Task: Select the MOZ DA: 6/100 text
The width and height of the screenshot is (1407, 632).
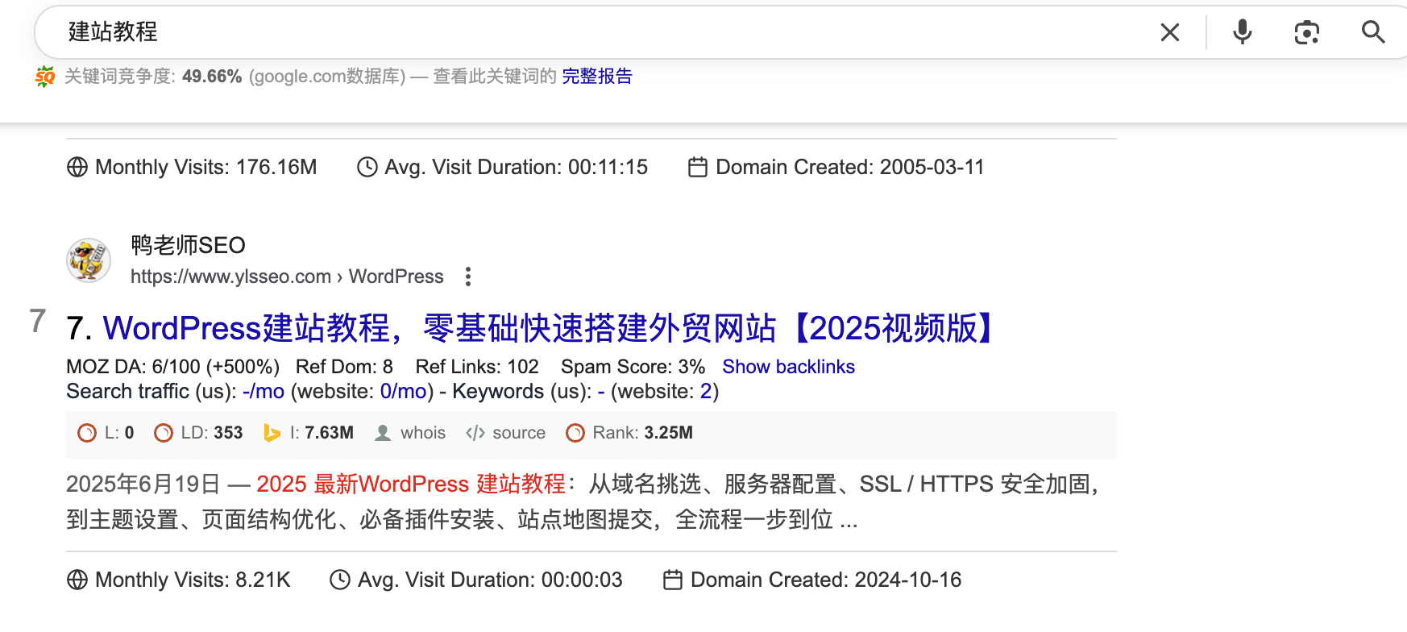Action: 133,367
